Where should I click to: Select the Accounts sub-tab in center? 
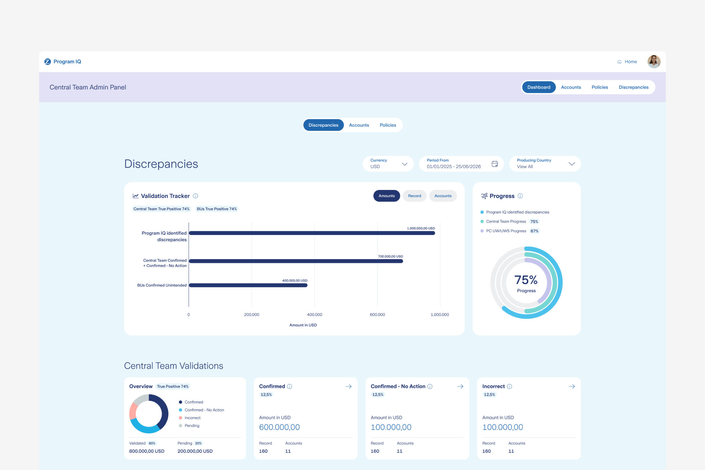[x=359, y=125]
